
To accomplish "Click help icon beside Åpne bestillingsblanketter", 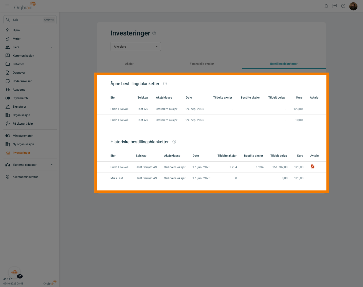I will pos(165,84).
